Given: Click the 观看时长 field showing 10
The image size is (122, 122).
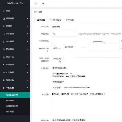Looking at the screenshot, I should 64,34.
